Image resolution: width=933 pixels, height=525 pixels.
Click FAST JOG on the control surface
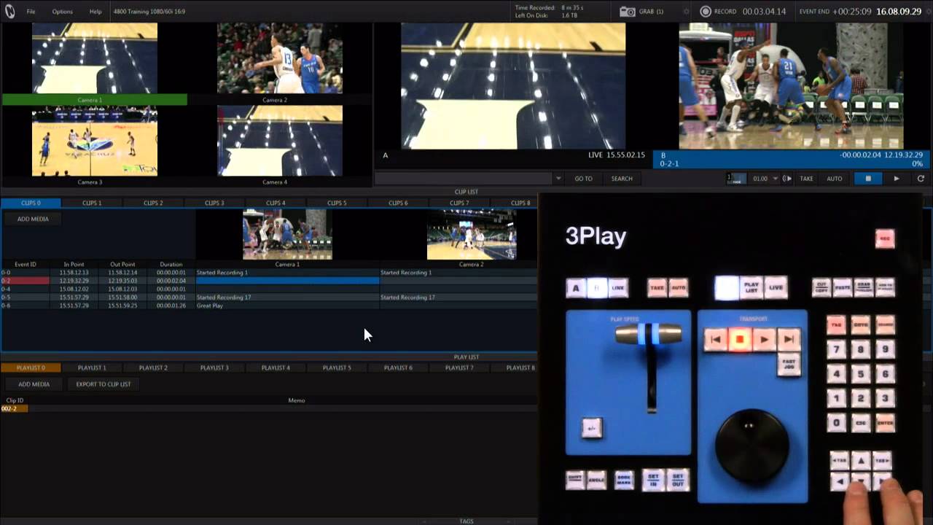coord(789,363)
